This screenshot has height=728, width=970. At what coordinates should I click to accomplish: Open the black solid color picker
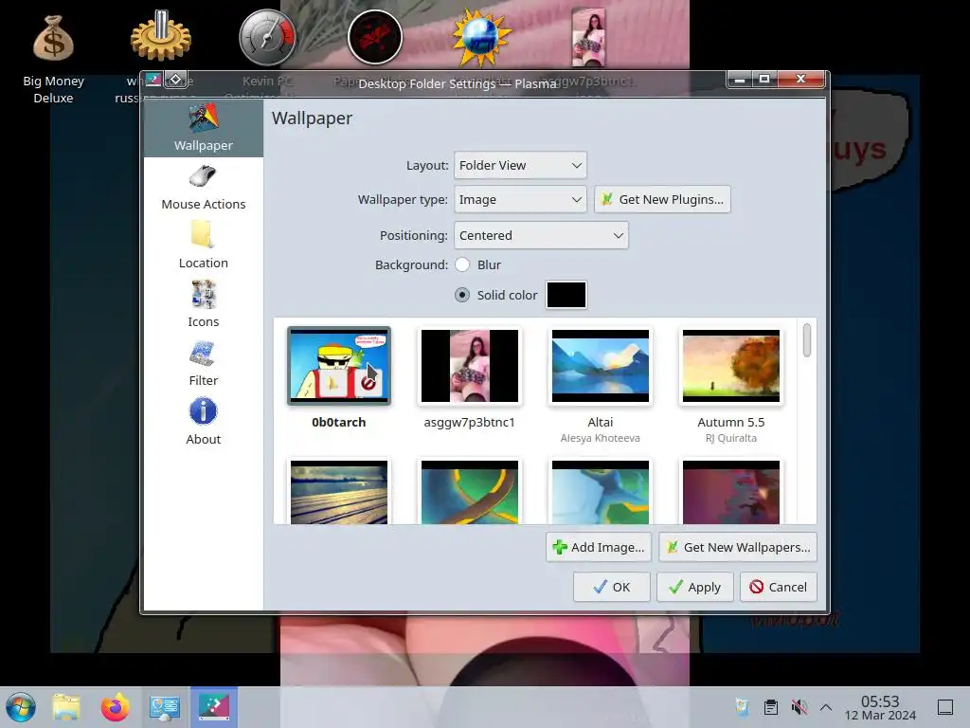click(x=566, y=295)
